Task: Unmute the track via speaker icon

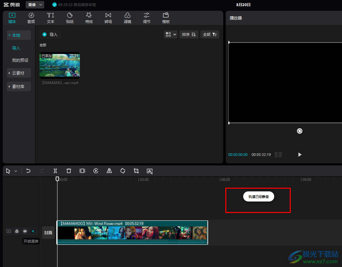Action: coord(33,231)
